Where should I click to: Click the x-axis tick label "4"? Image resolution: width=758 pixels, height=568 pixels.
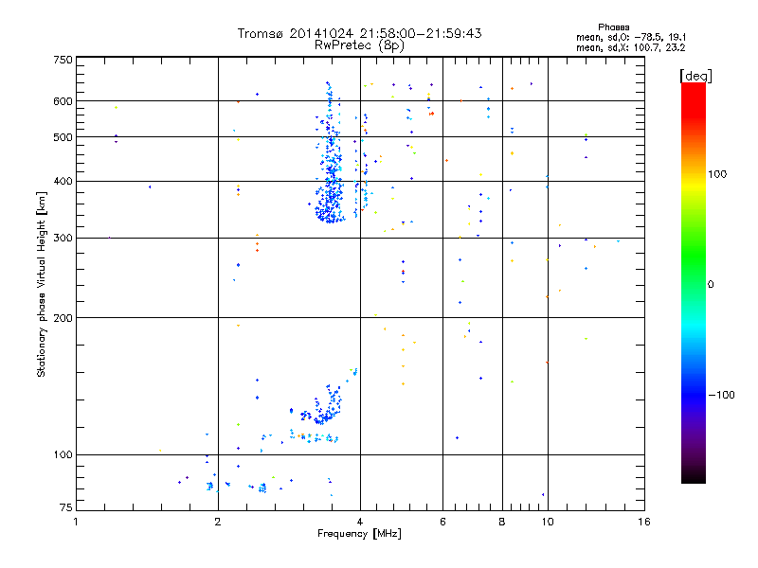[x=360, y=522]
